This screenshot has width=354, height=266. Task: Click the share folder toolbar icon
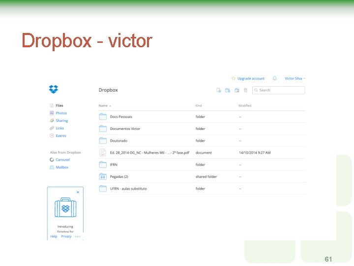tap(236, 90)
